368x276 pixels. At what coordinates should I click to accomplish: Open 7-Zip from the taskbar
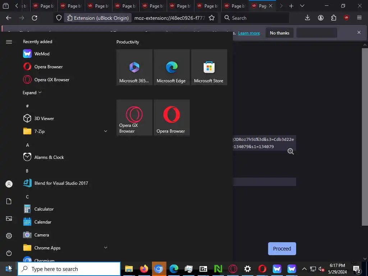click(203, 269)
